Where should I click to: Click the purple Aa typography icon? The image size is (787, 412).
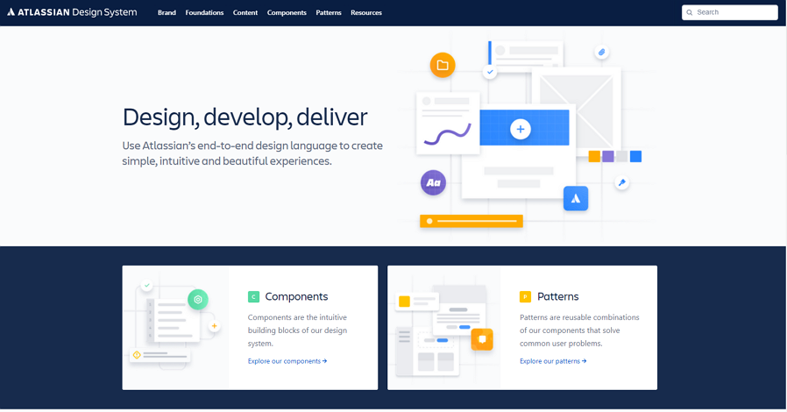coord(433,182)
